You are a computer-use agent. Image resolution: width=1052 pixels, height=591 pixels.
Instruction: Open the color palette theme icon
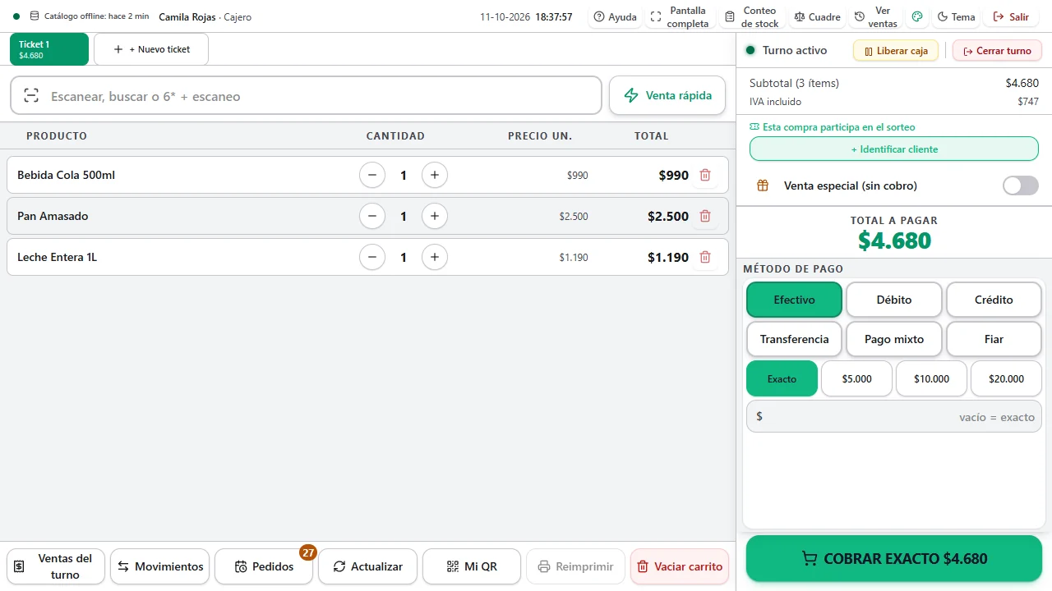[x=917, y=16]
